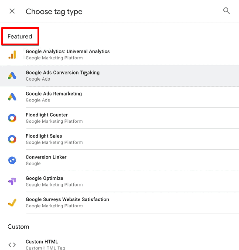This screenshot has height=250, width=239.
Task: Open the tag type search
Action: 226,11
